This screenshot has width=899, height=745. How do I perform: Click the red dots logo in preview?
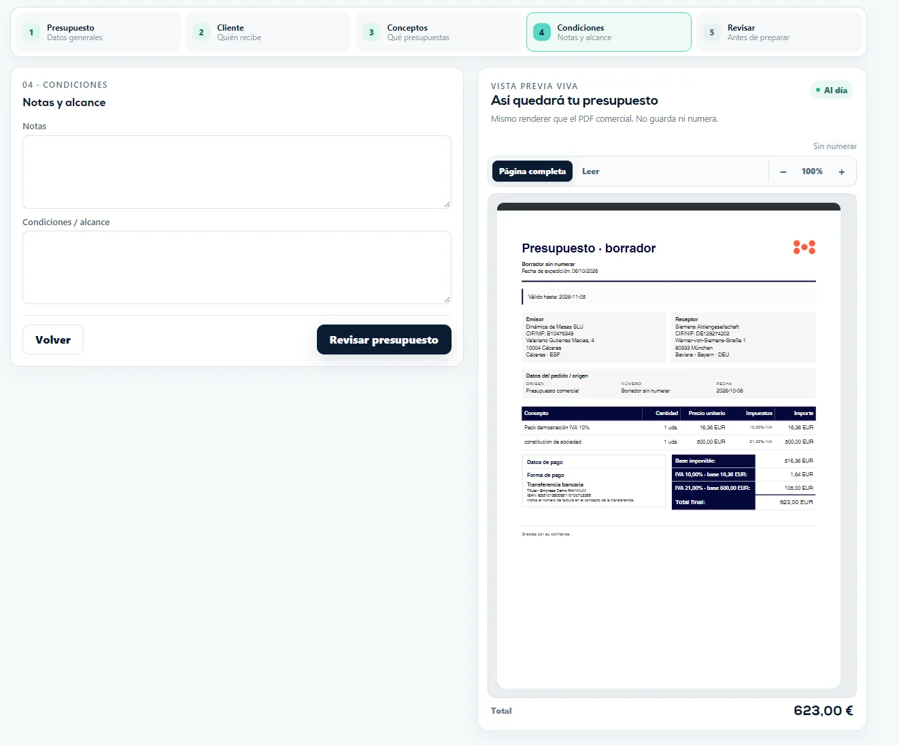pos(804,247)
